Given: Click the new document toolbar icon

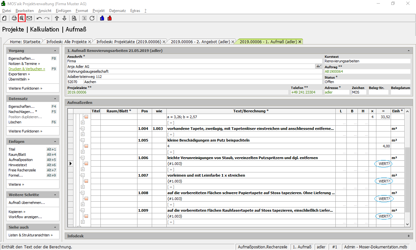Looking at the screenshot, I should click(x=4, y=18).
